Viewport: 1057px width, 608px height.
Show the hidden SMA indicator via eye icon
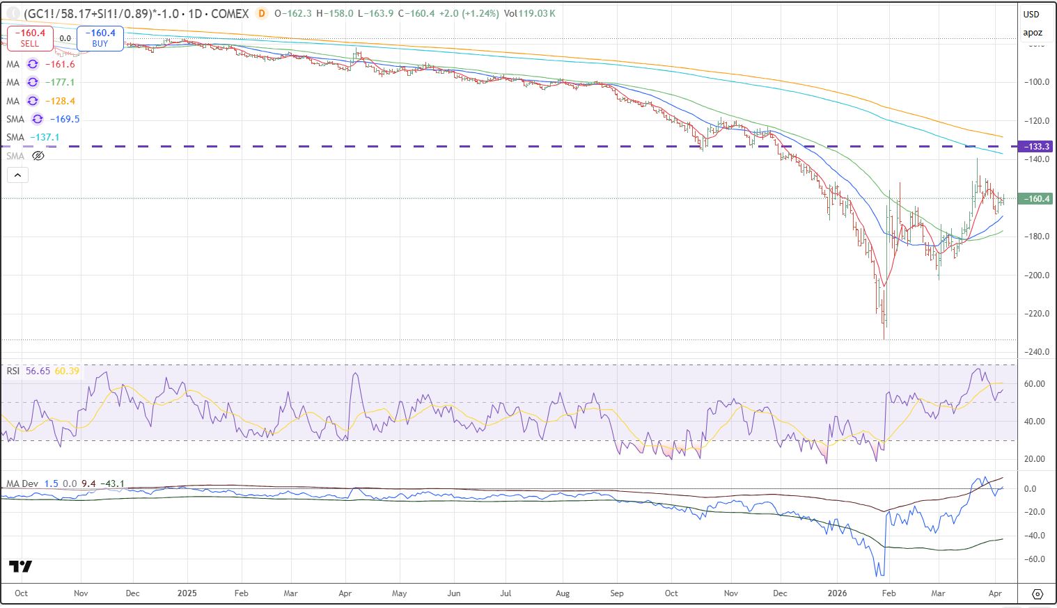[38, 156]
